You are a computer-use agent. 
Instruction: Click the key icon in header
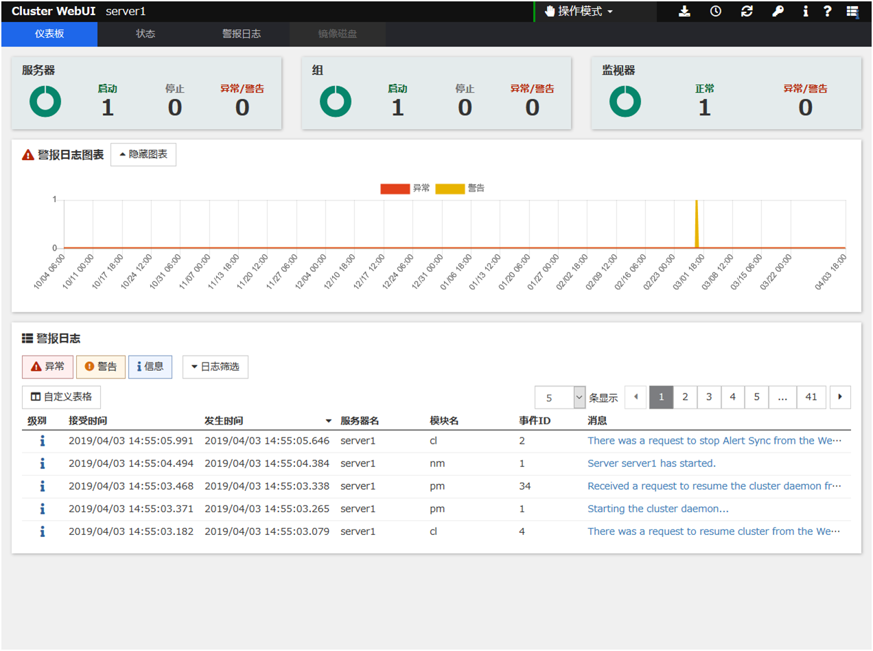[778, 12]
